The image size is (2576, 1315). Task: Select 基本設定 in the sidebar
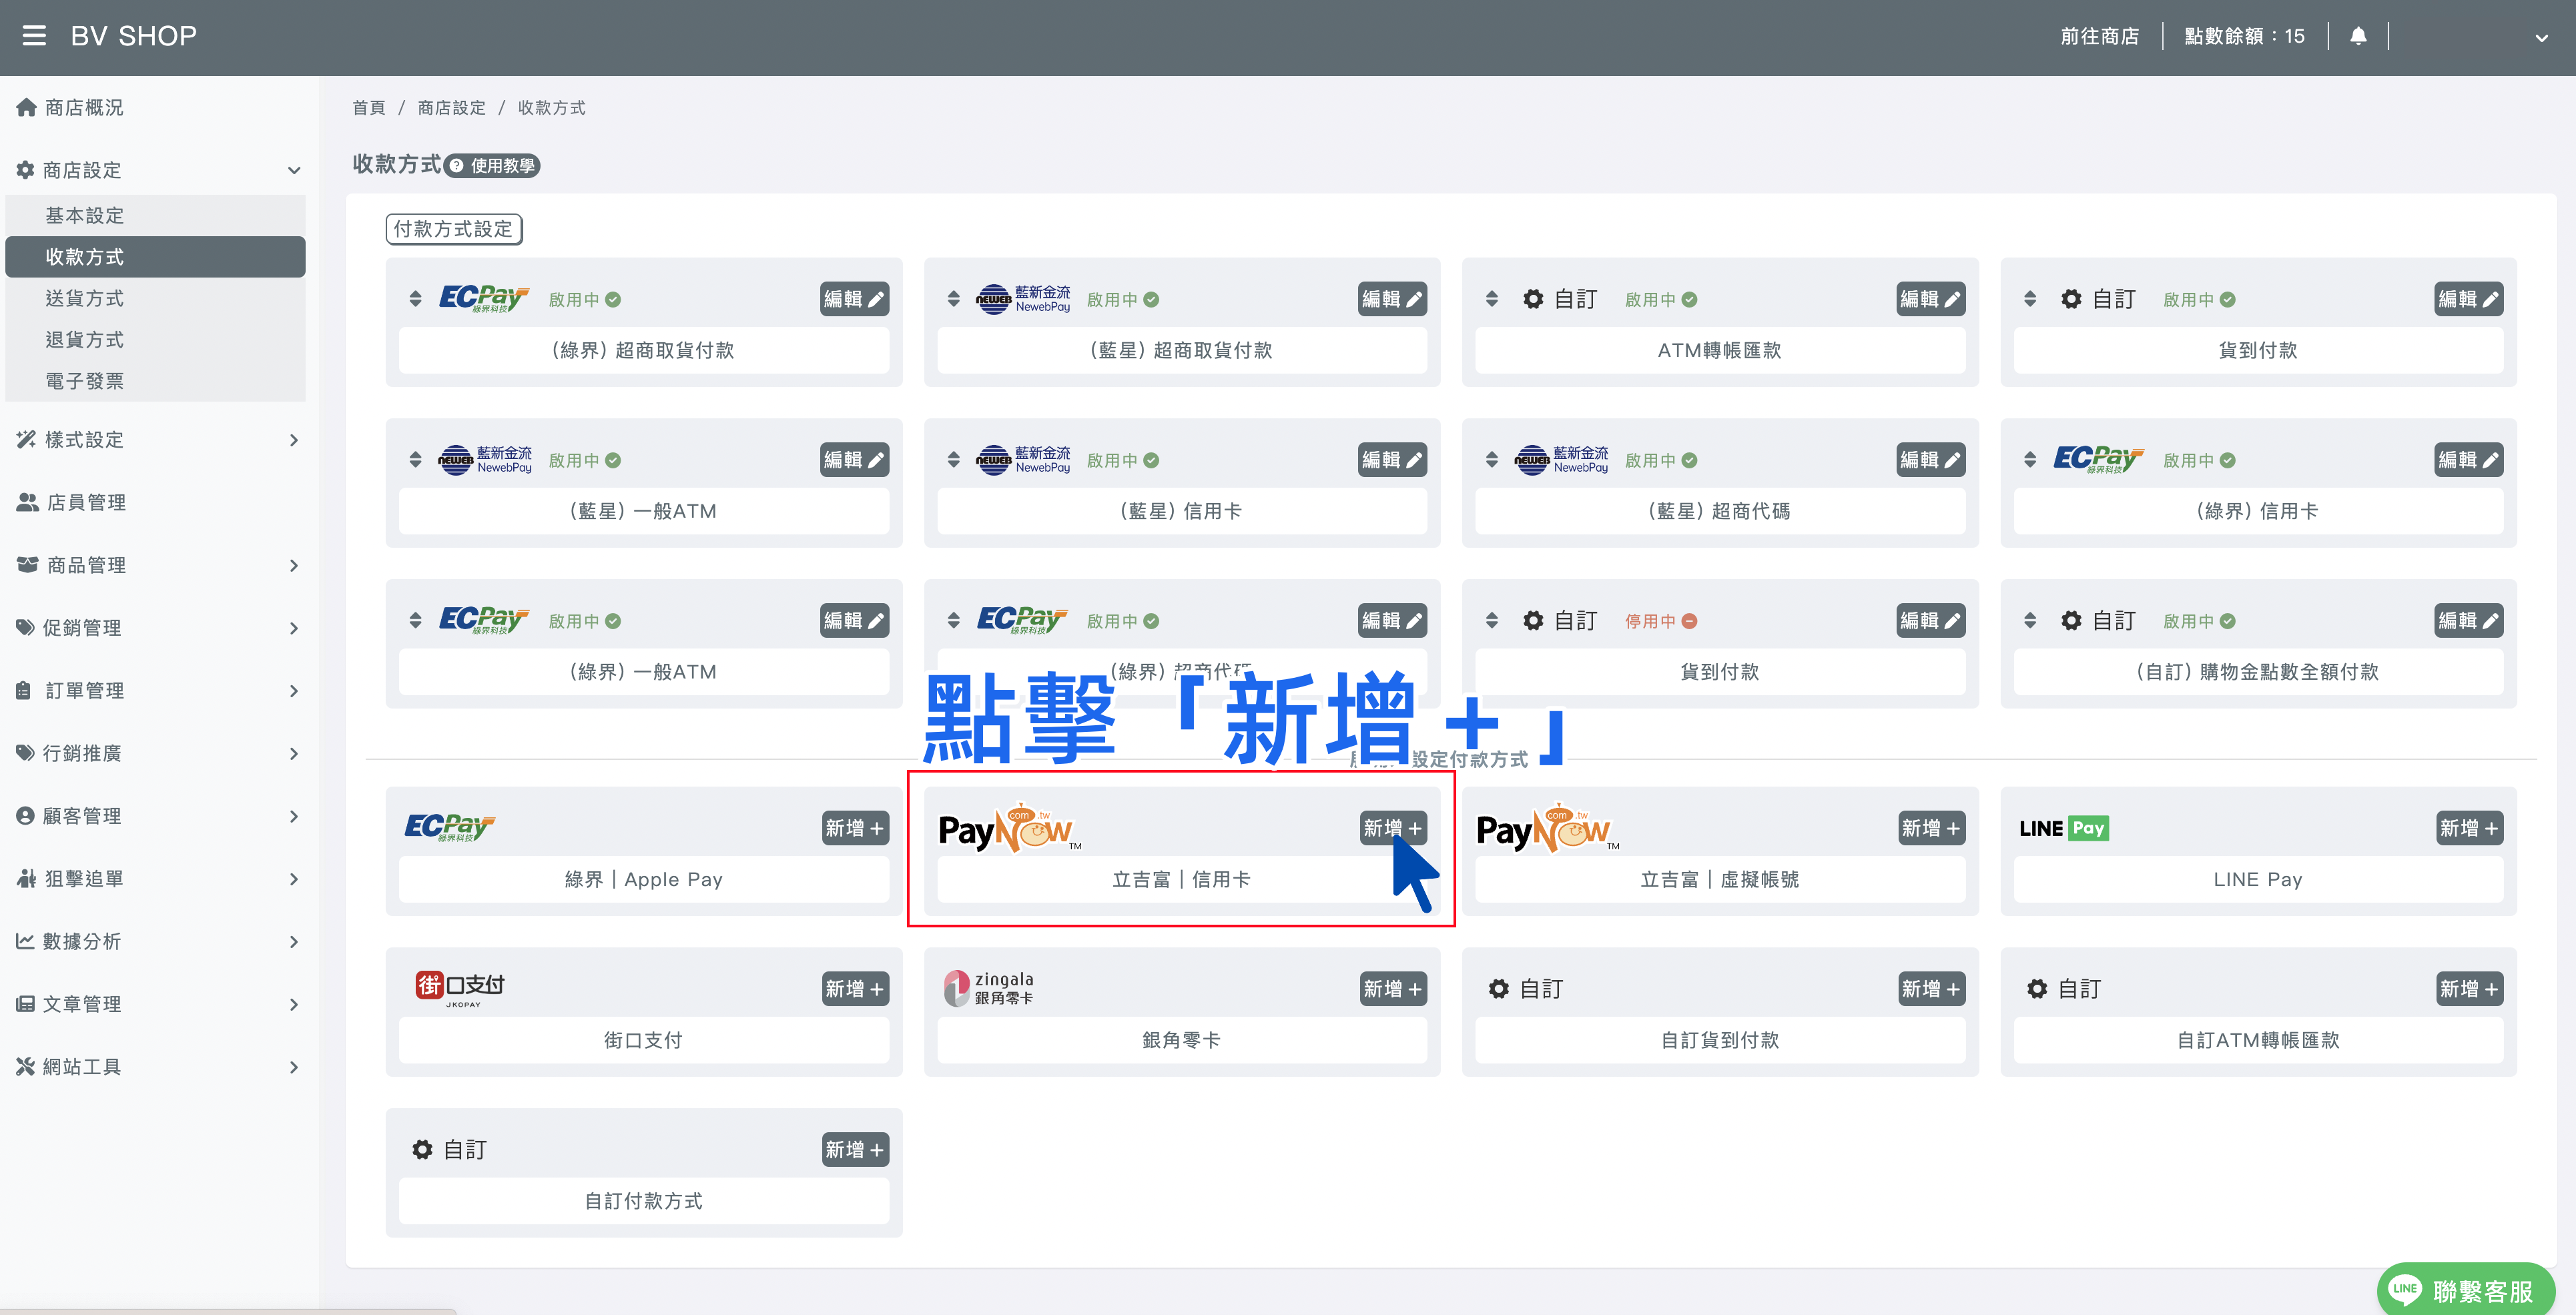pyautogui.click(x=155, y=215)
